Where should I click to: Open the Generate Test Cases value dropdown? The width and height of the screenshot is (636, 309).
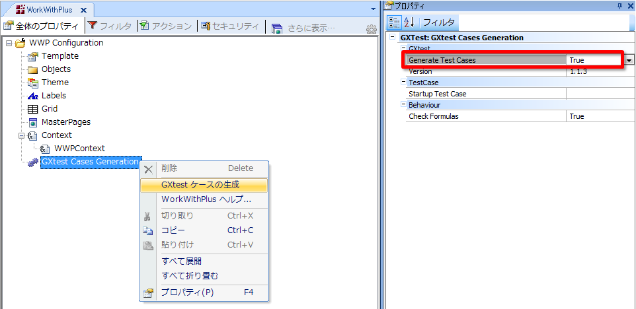(629, 60)
